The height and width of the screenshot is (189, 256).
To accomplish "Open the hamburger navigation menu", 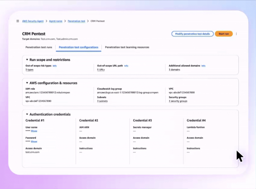I will click(18, 21).
